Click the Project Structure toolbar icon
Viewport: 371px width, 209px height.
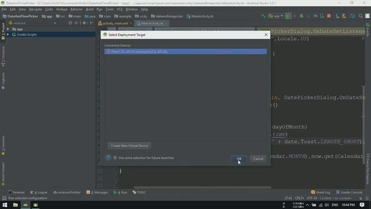pyautogui.click(x=352, y=16)
